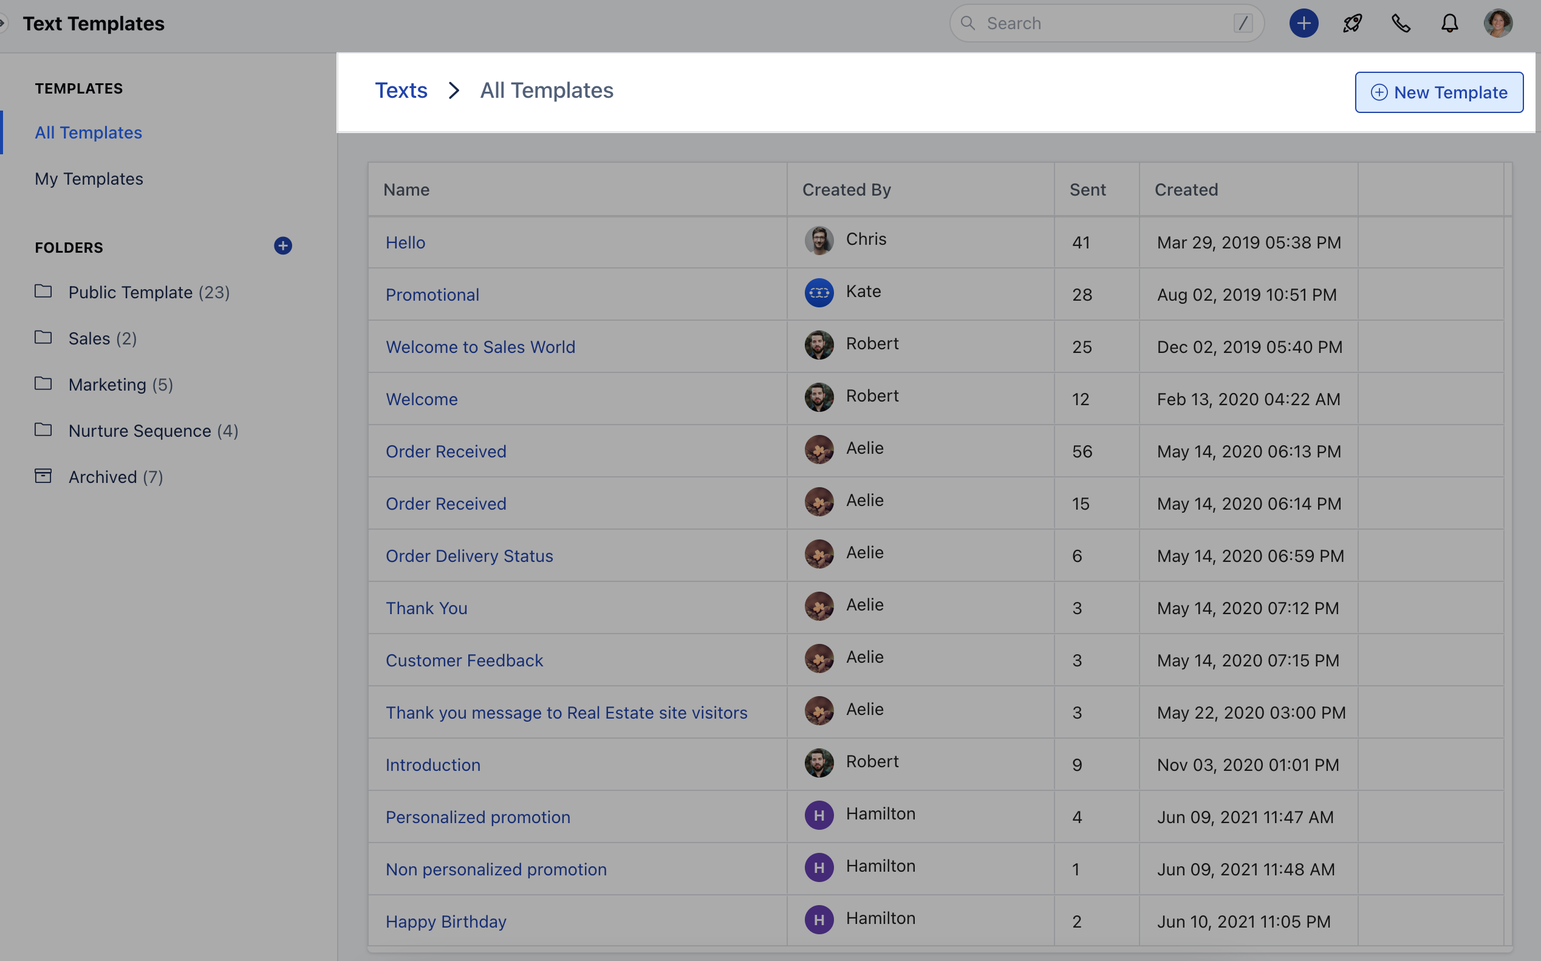The width and height of the screenshot is (1541, 961).
Task: Select My Templates in sidebar
Action: point(89,179)
